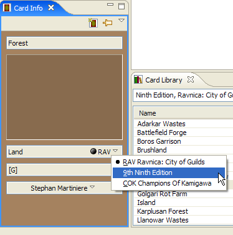Screen dimensions: 233x235
Task: Select Battlefield Forge row
Action: click(x=184, y=132)
